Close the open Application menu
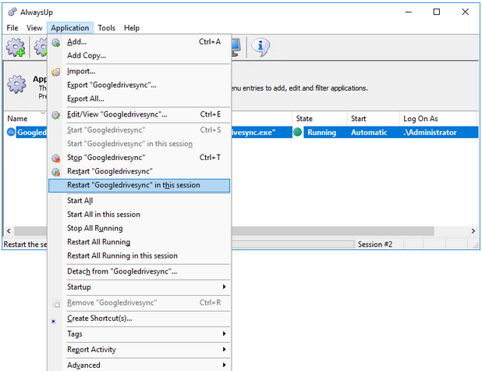The width and height of the screenshot is (482, 371). click(70, 28)
